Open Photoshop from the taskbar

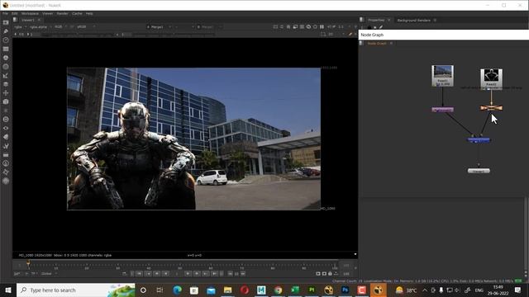coord(345,290)
